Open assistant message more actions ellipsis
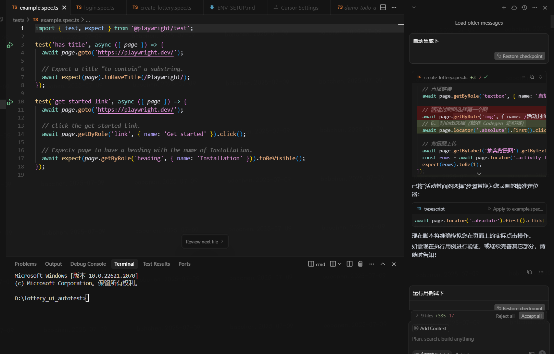The height and width of the screenshot is (354, 554). point(541,272)
